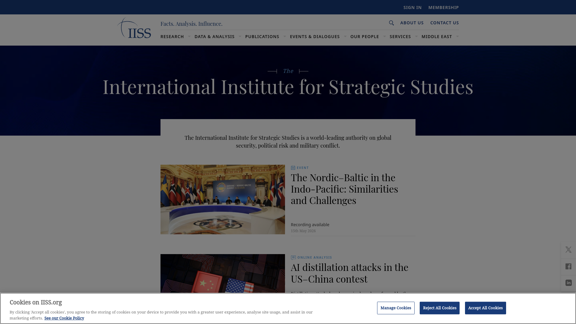
Task: Share via the Facebook icon
Action: (x=568, y=266)
